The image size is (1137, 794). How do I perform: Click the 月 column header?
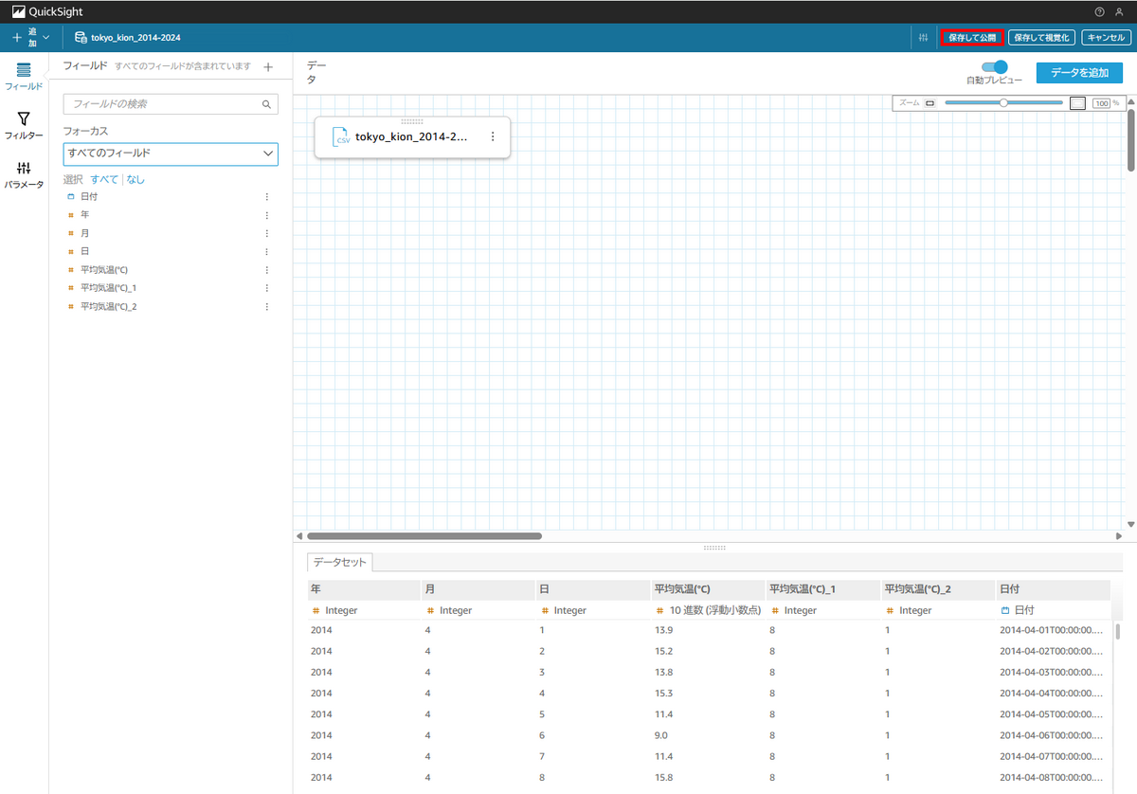coord(478,589)
